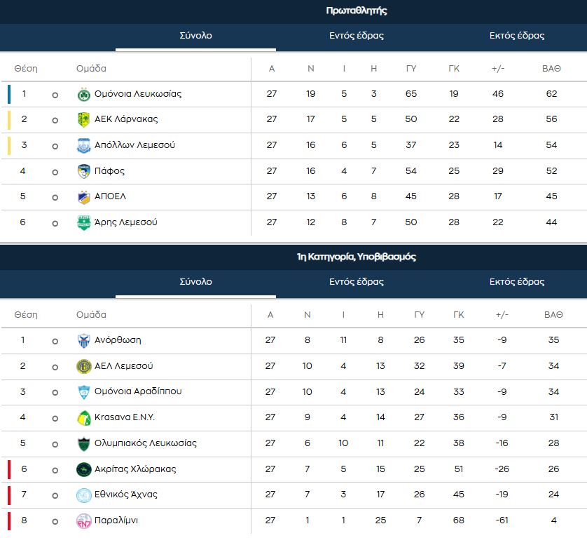Click the Ακρίτας Χλώρακας team name
This screenshot has height=538, width=587.
135,469
